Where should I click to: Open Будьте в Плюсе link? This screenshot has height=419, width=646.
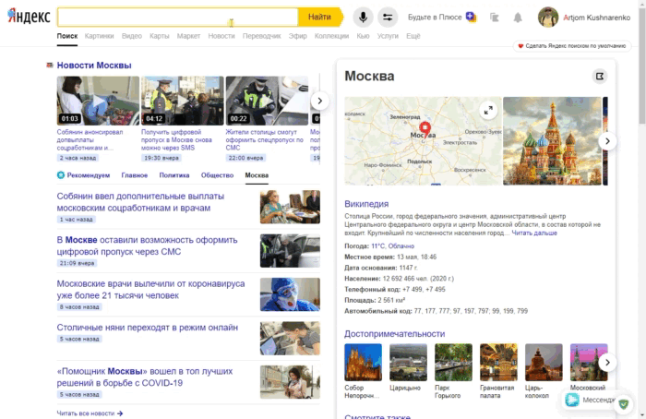tap(435, 18)
